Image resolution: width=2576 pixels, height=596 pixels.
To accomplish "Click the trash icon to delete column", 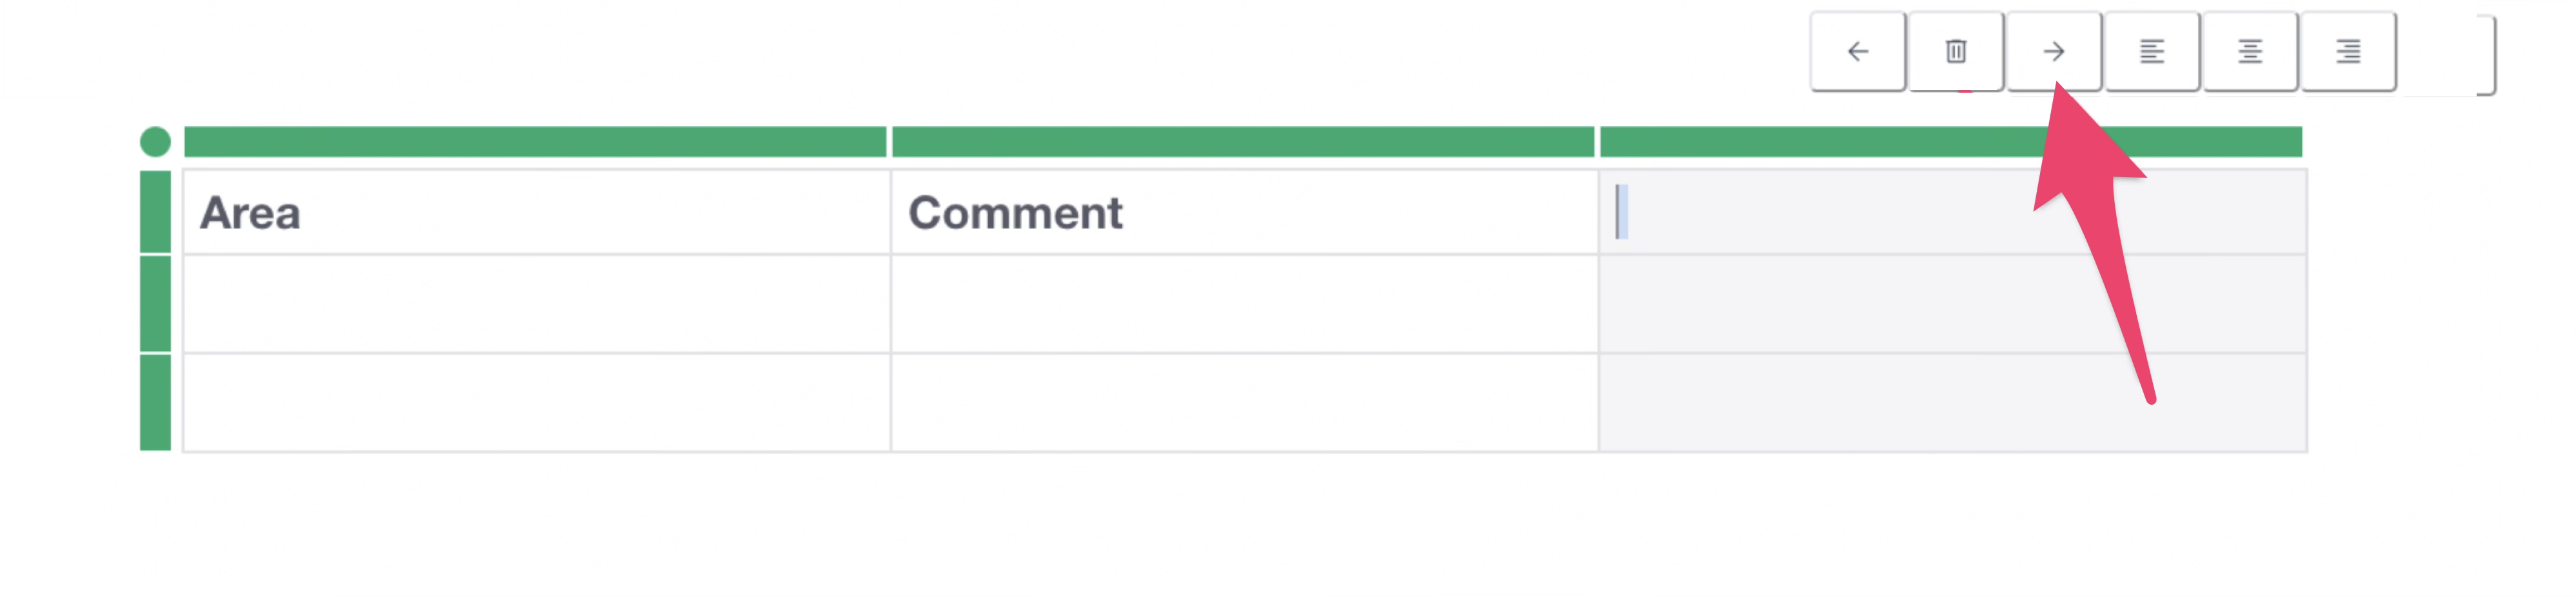I will (x=1955, y=52).
